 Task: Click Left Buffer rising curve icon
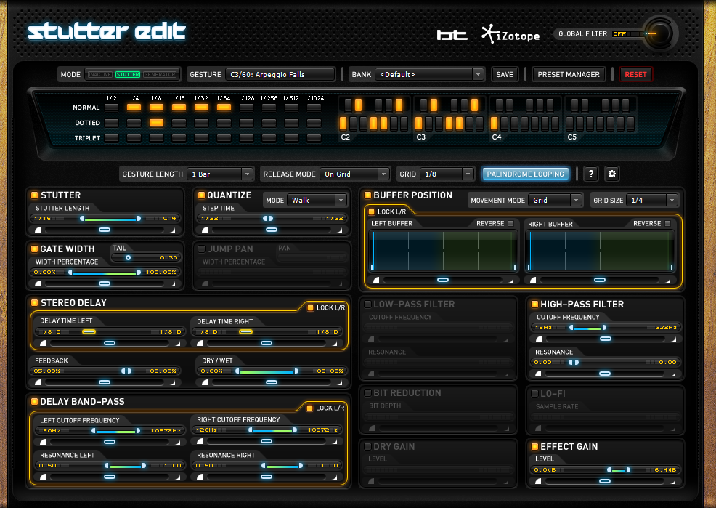[376, 280]
